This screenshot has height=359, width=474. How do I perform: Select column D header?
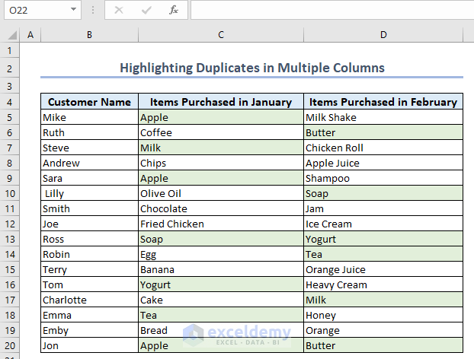(383, 35)
